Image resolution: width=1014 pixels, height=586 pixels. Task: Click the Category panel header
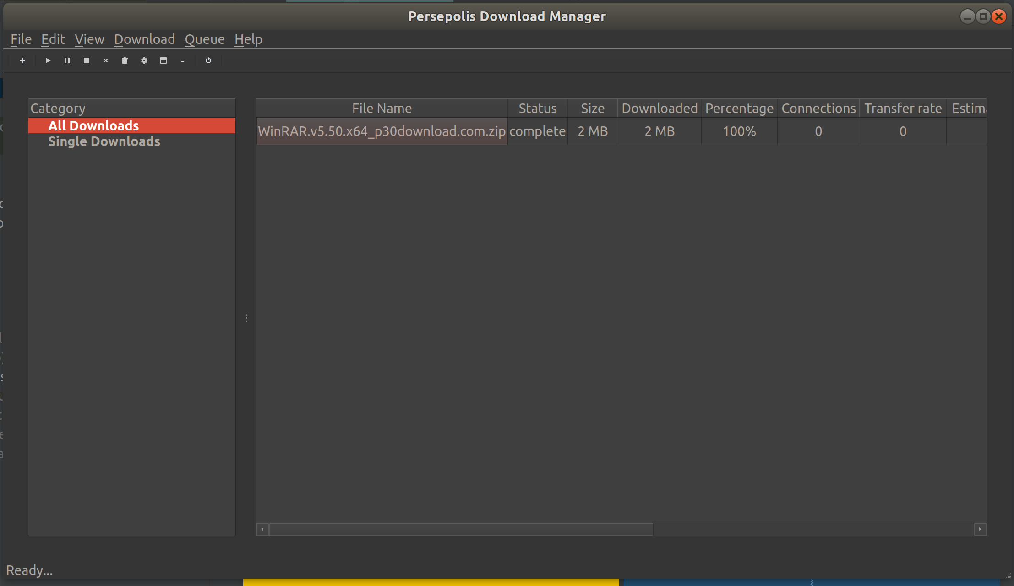(132, 109)
